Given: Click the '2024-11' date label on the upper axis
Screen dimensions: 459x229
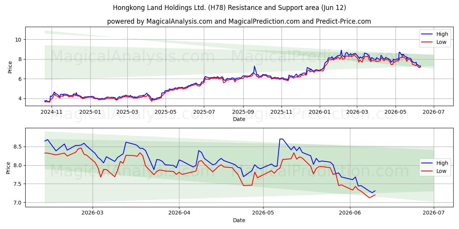Looking at the screenshot, I should click(52, 112).
